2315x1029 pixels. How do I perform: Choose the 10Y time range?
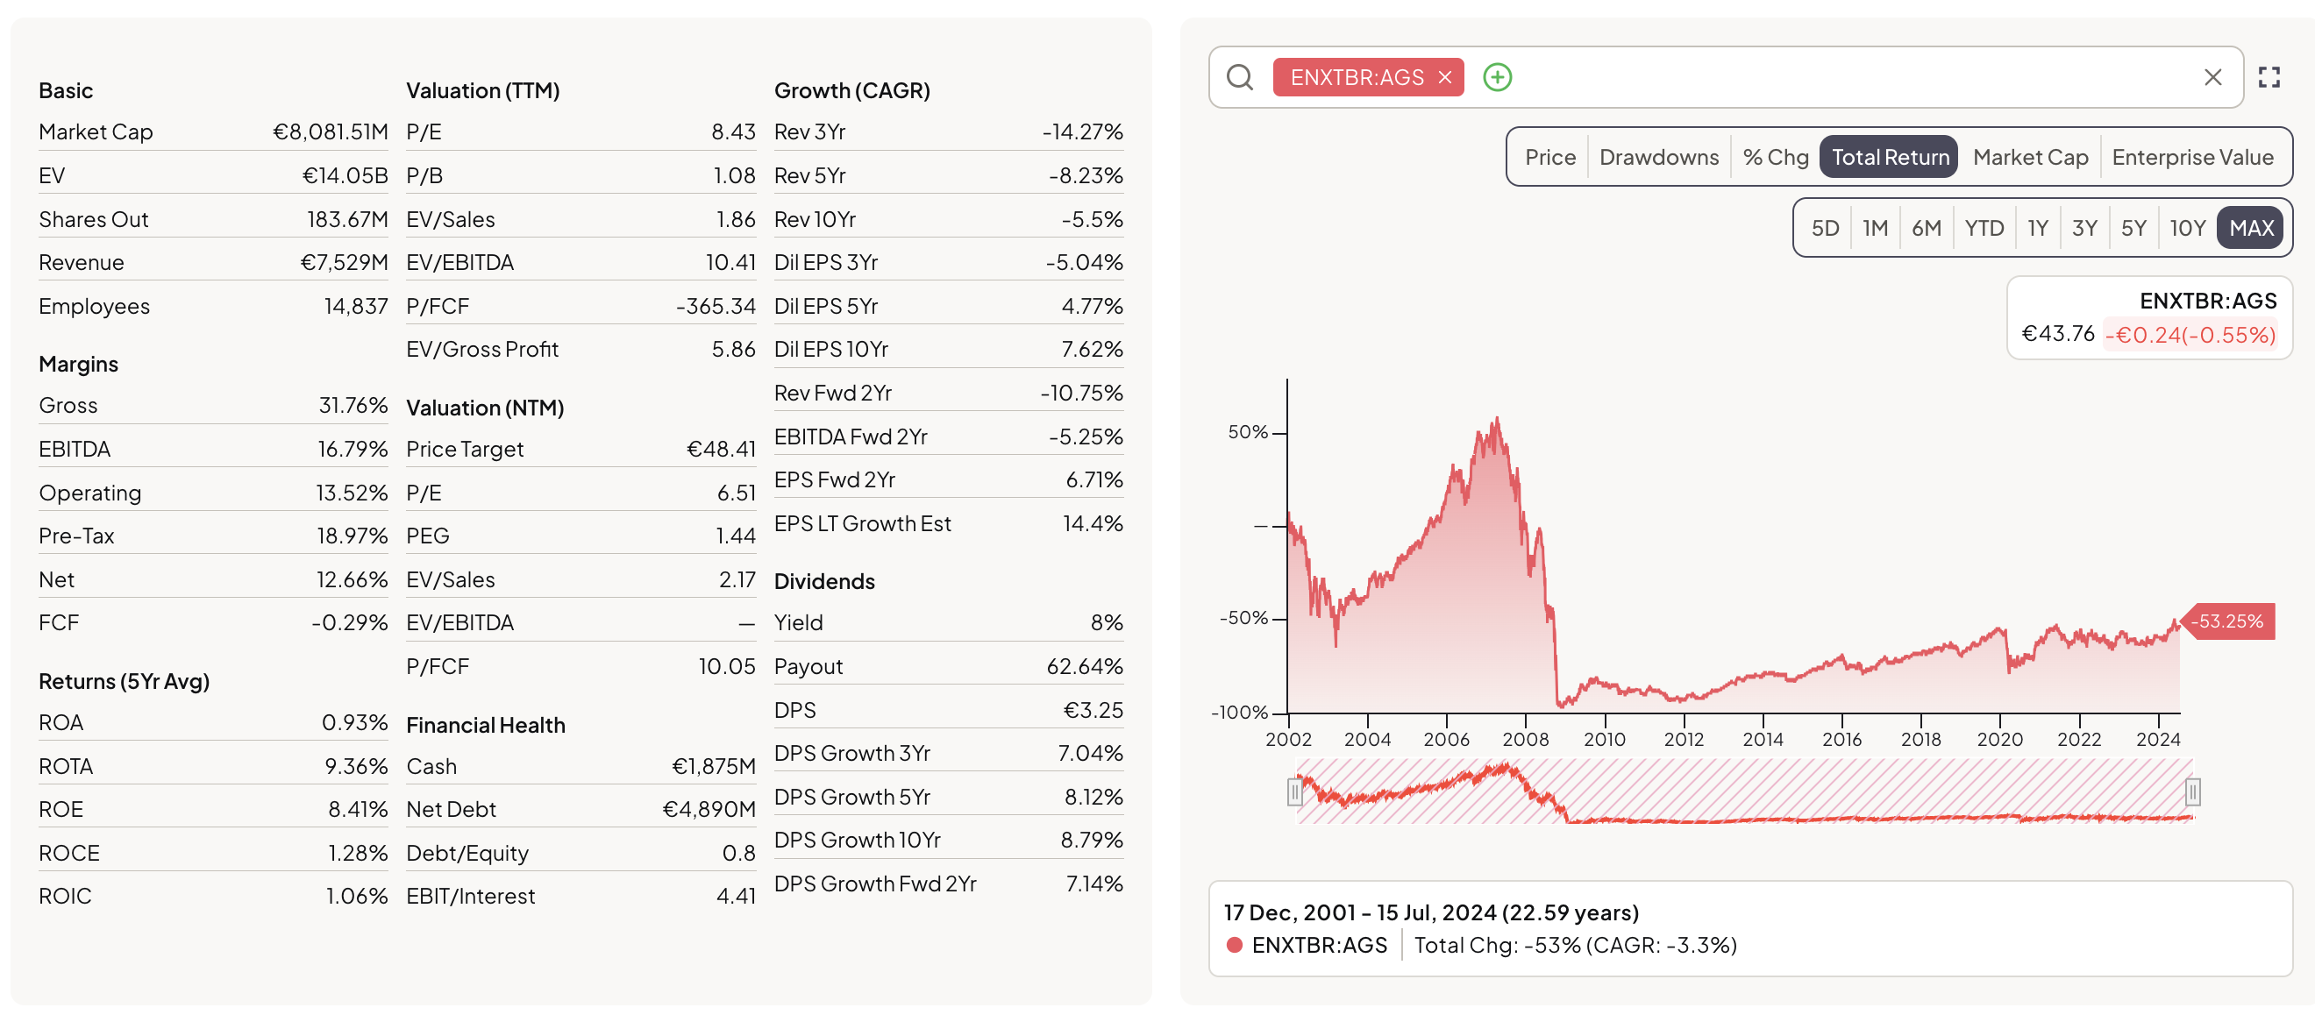[x=2186, y=228]
